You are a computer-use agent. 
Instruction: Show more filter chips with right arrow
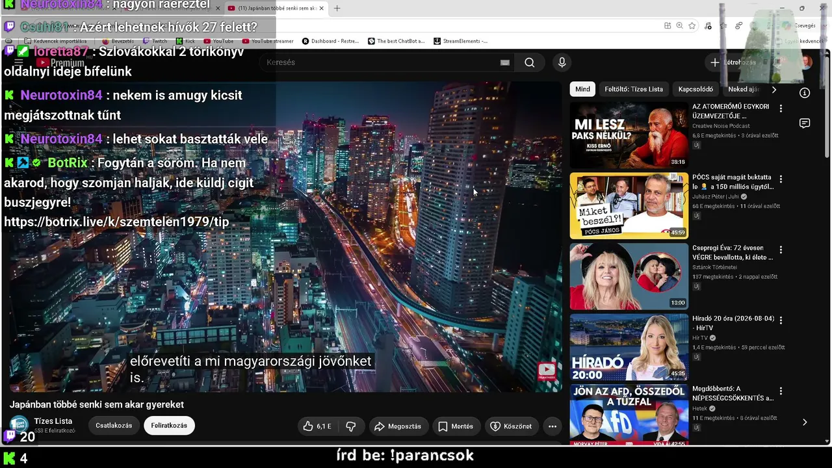(773, 89)
